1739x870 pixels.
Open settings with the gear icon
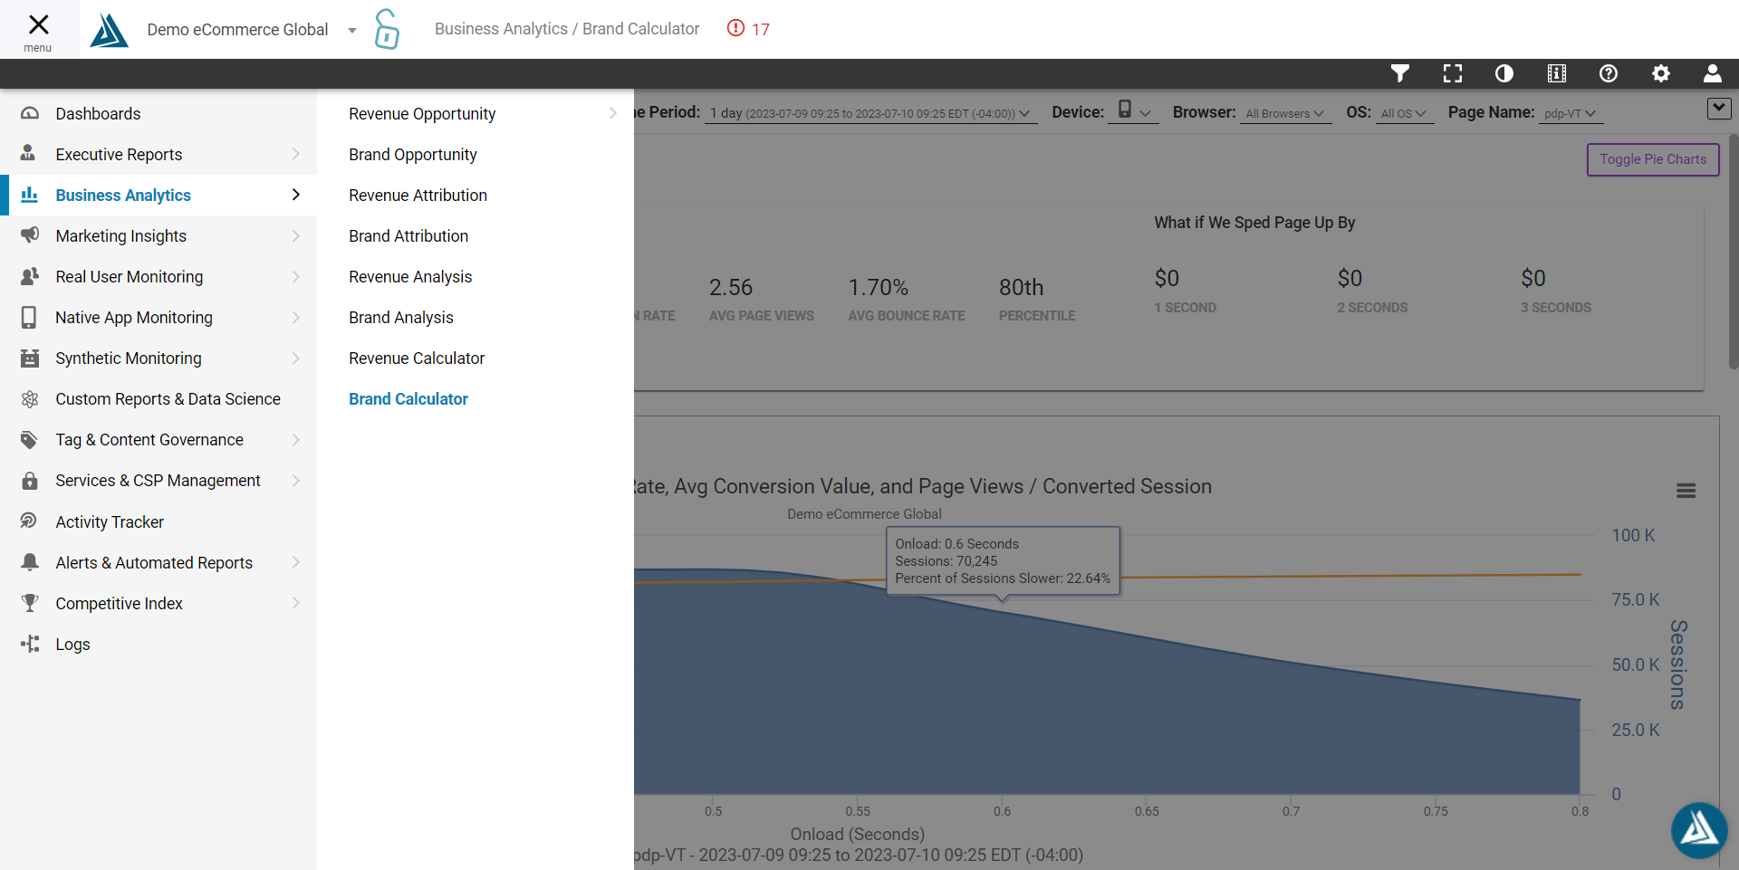pos(1661,73)
